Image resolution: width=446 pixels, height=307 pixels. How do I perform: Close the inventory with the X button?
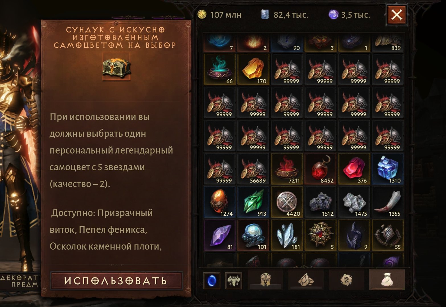pyautogui.click(x=397, y=14)
